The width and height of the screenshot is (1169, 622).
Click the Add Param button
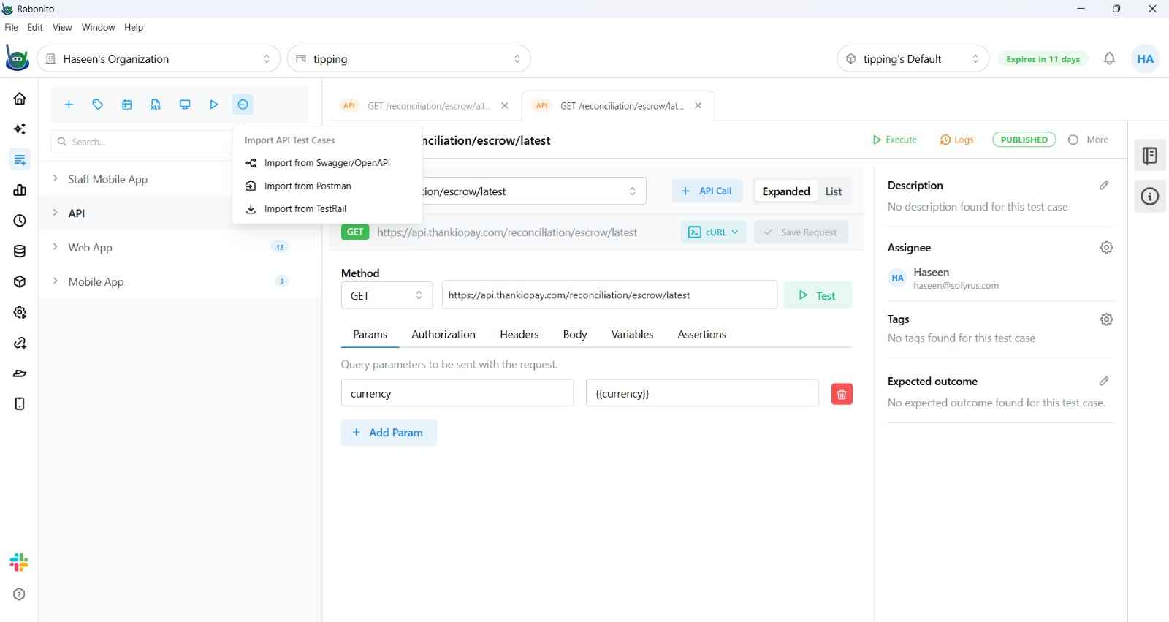(x=389, y=433)
